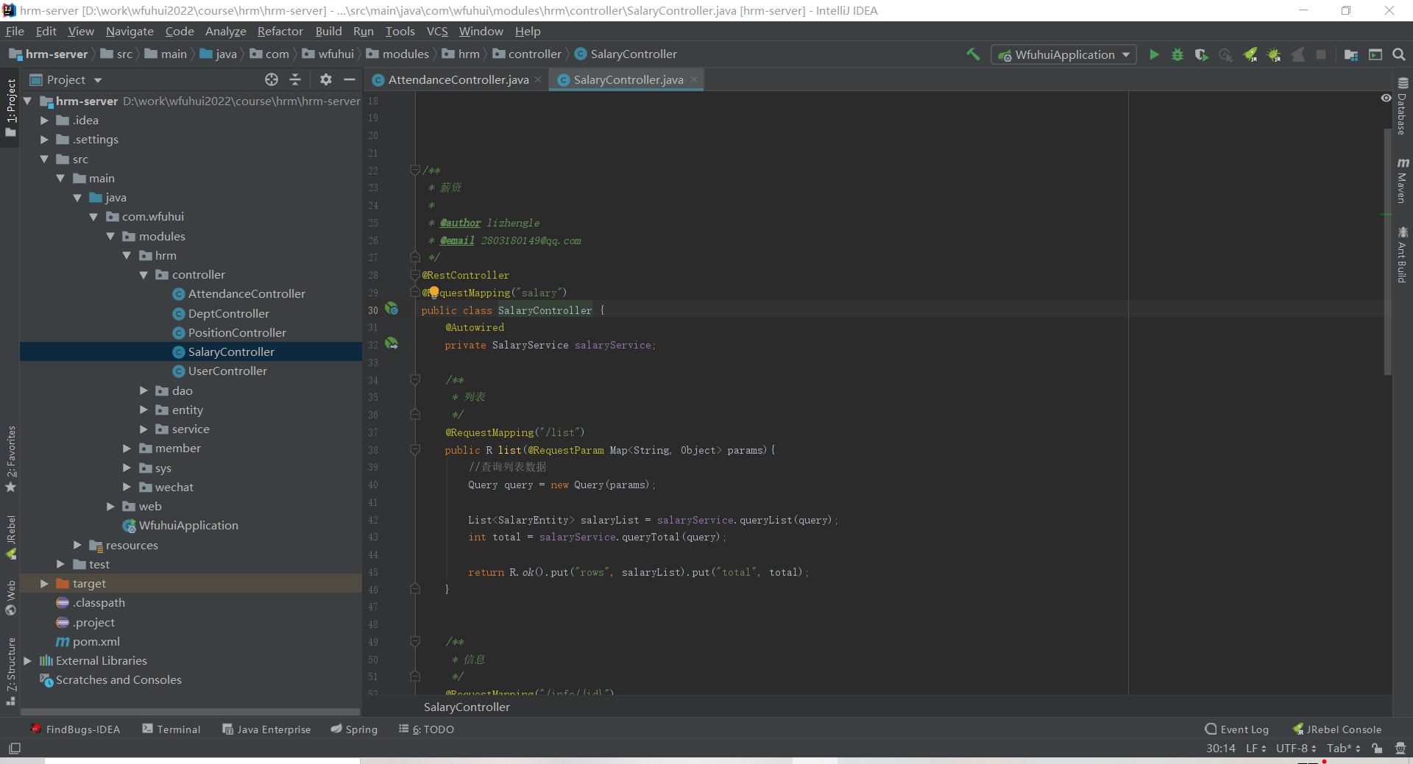Open Project Structure folder icon
Image resolution: width=1413 pixels, height=764 pixels.
(x=1351, y=54)
